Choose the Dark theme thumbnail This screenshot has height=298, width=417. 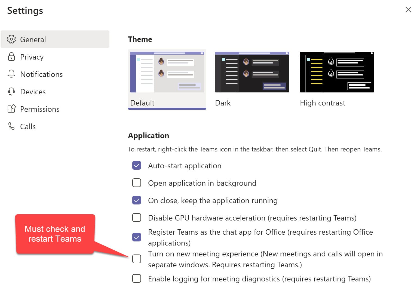pos(252,72)
